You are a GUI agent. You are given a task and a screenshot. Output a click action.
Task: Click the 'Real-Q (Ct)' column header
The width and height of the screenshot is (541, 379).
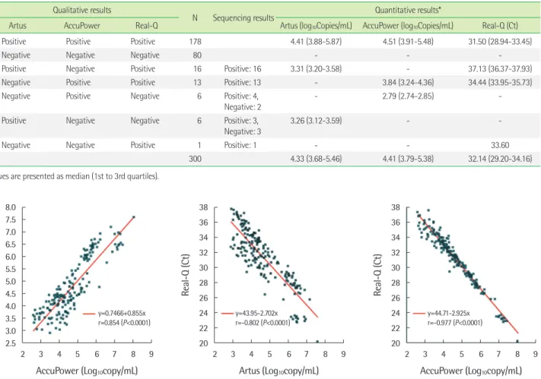tap(500, 26)
